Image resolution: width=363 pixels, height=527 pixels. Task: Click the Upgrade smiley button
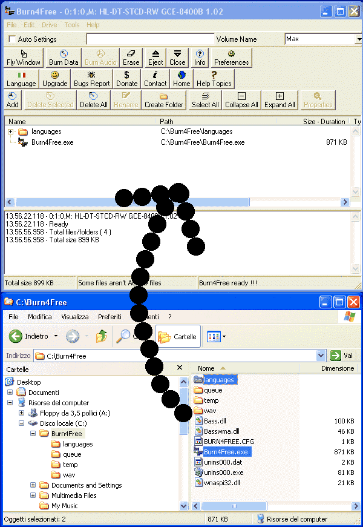coord(54,79)
